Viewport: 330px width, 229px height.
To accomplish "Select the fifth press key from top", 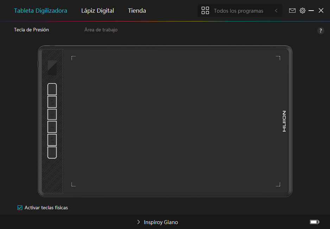I will point(52,140).
